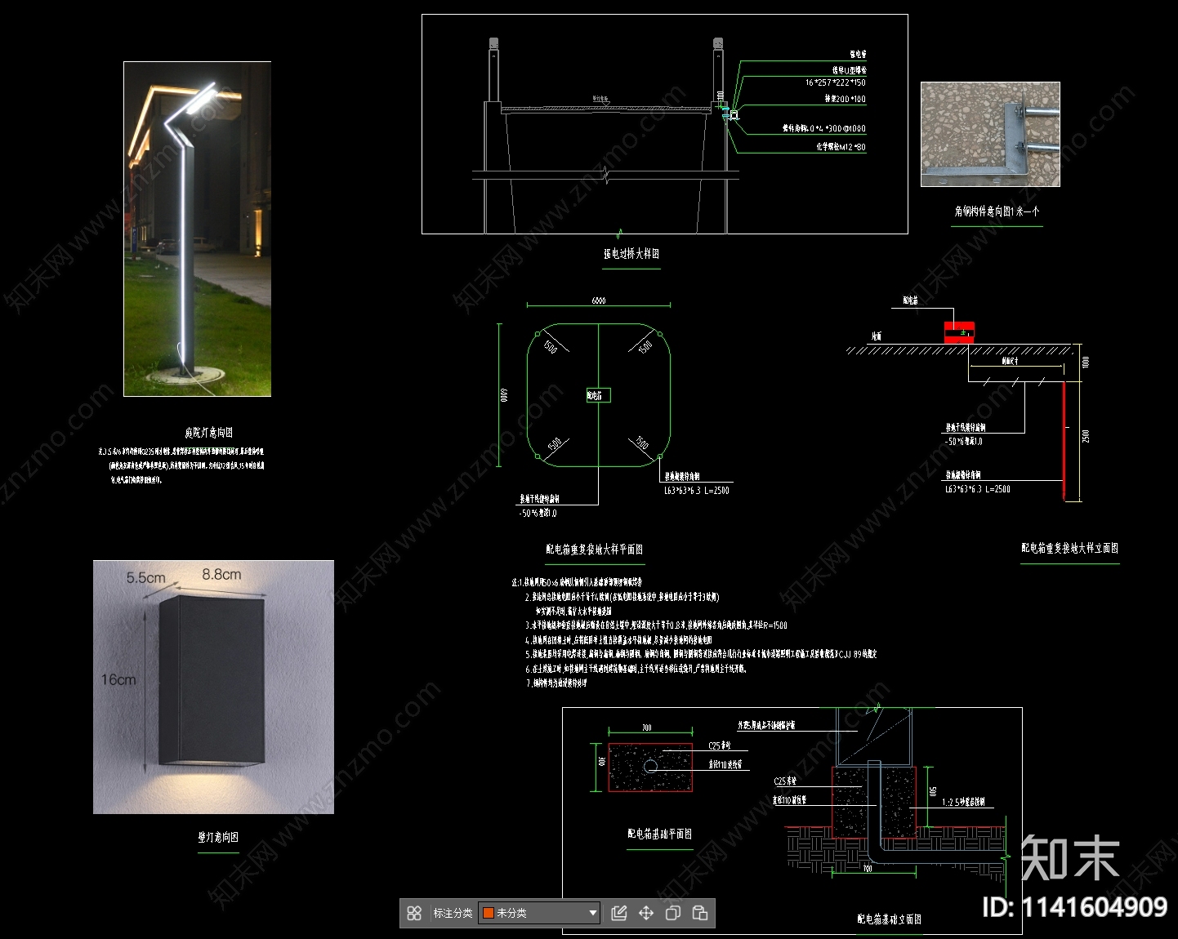The height and width of the screenshot is (939, 1178).
Task: Click the 配电箱基础立面图 title
Action: [889, 919]
